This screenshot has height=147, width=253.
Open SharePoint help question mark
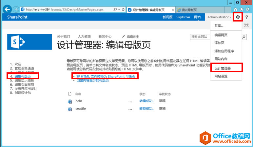247,17
